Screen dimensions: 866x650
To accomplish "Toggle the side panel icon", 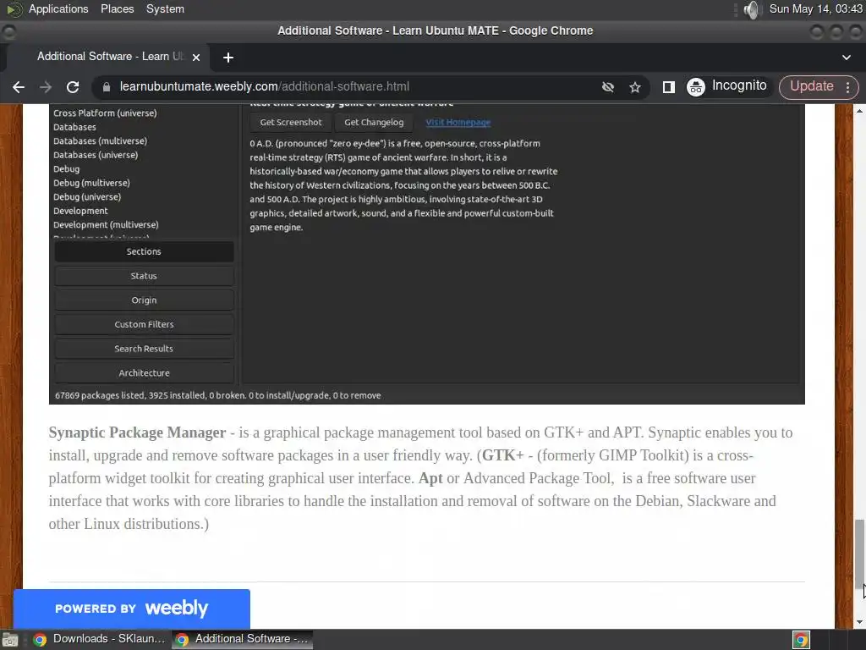I will pos(668,87).
